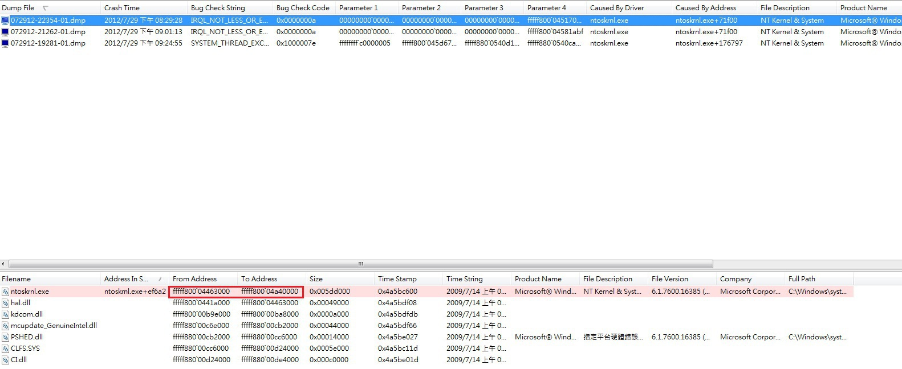Click the ntoskrnl.exe module icon
Viewport: 902px width, 369px height.
[x=5, y=292]
